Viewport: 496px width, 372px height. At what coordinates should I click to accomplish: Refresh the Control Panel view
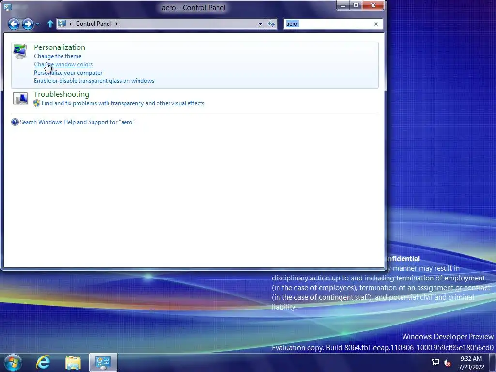(x=271, y=24)
